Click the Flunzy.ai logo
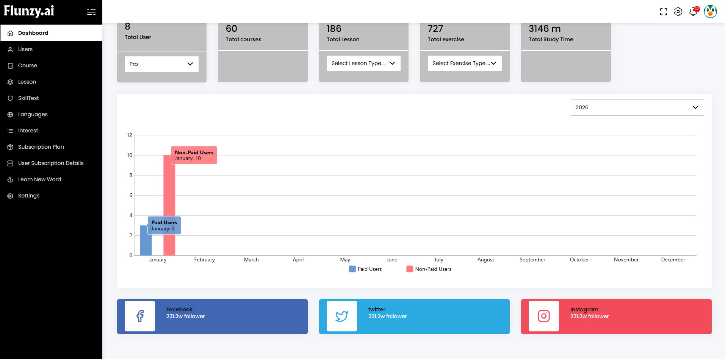The height and width of the screenshot is (359, 725). point(29,11)
